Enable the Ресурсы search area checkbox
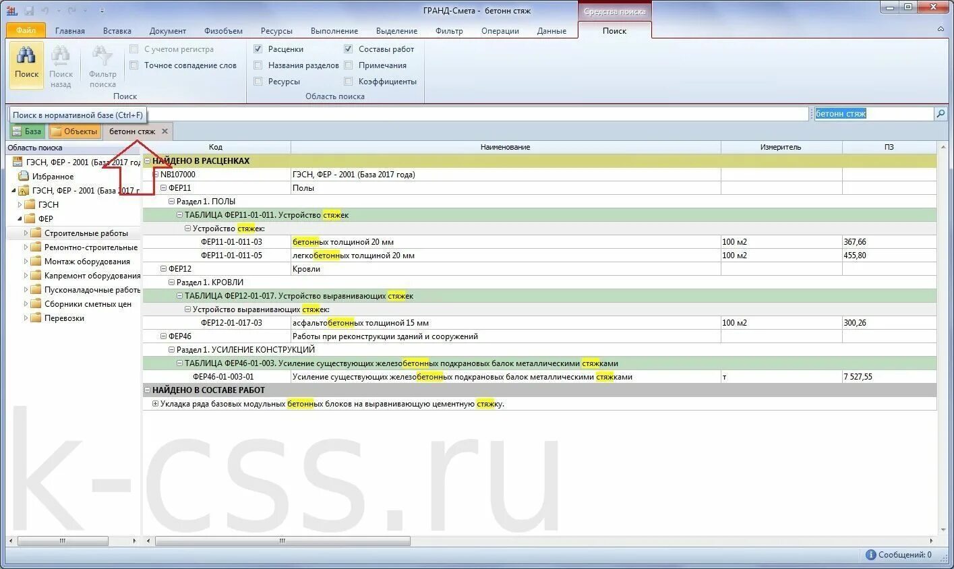954x569 pixels. [x=258, y=82]
